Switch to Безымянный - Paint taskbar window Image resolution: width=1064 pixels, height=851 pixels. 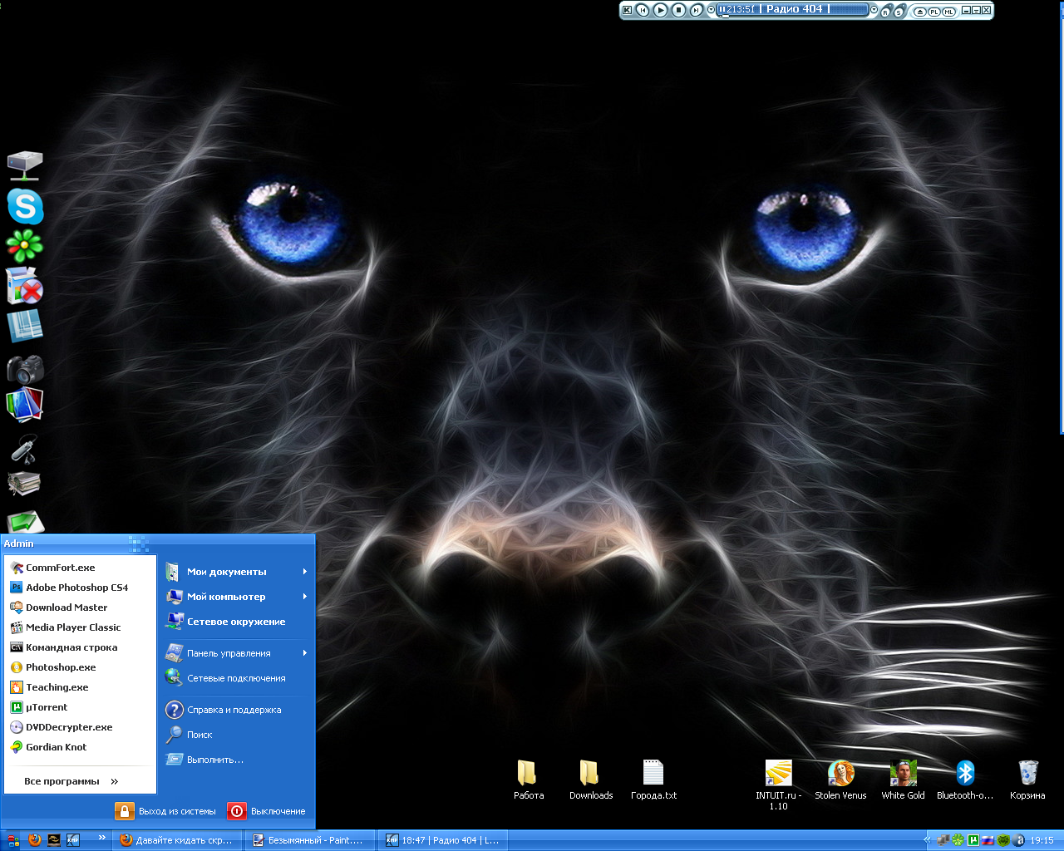point(310,840)
